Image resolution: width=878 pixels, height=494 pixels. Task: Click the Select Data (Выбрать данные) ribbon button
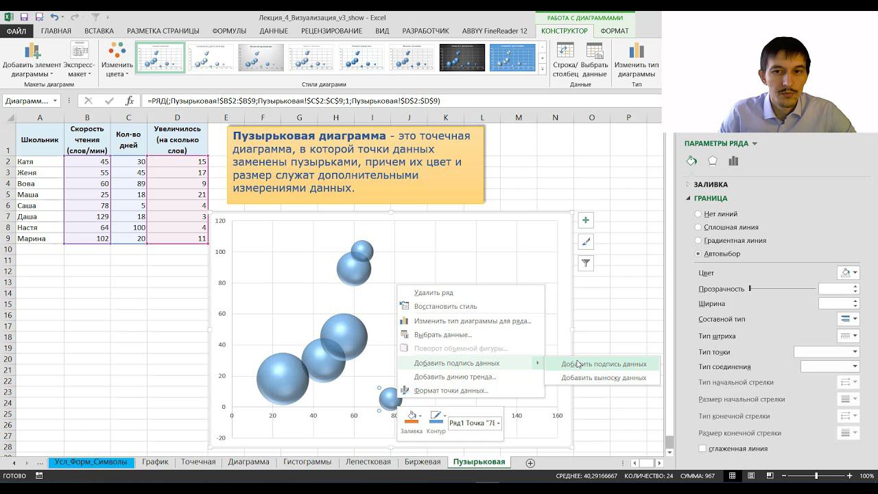pos(594,60)
